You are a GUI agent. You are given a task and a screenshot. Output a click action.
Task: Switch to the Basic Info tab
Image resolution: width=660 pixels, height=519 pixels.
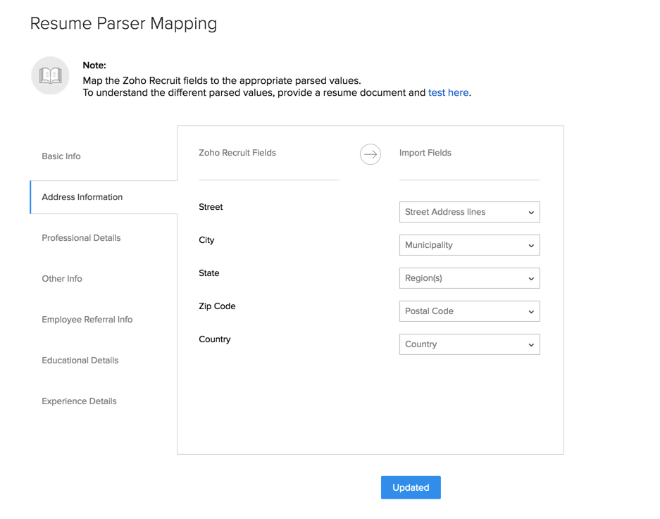[x=61, y=156]
